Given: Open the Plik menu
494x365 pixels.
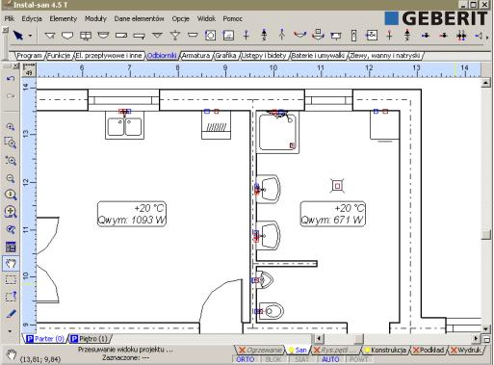Looking at the screenshot, I should tap(9, 18).
